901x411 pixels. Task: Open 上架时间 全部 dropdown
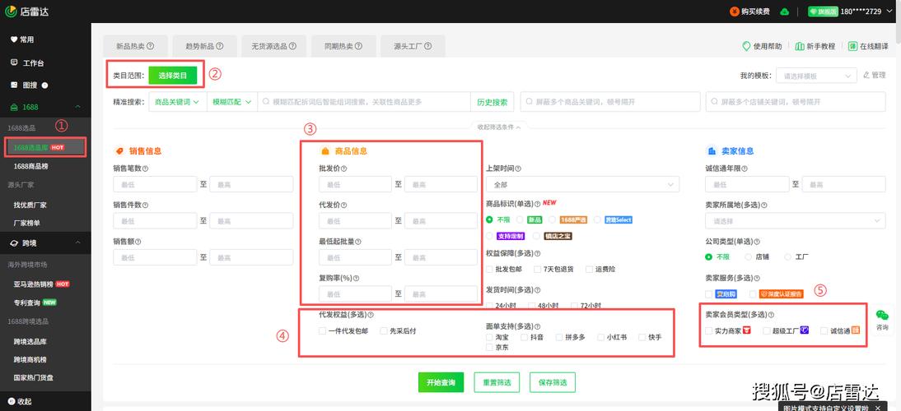(x=582, y=185)
